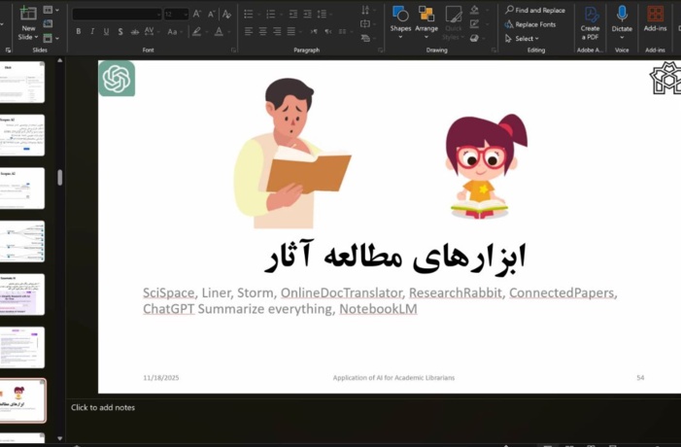Click the font name combo box
The image size is (681, 447).
point(117,15)
